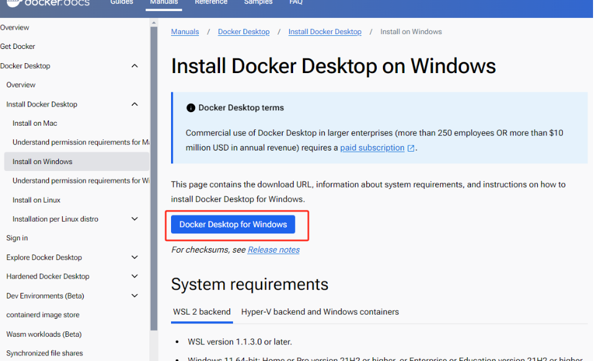
Task: Open the paid subscription link
Action: [x=372, y=148]
